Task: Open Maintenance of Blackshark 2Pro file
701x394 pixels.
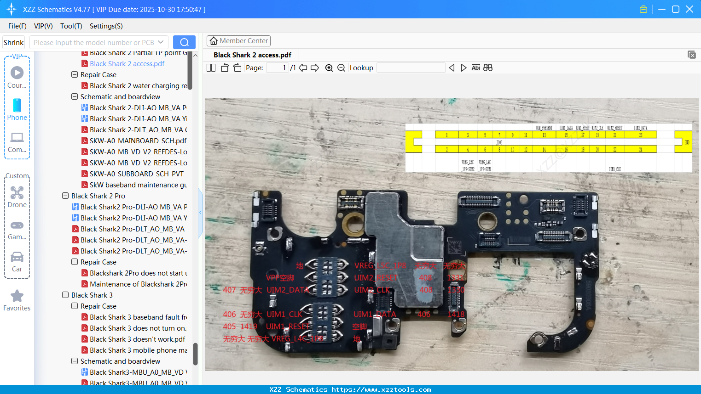Action: (139, 284)
